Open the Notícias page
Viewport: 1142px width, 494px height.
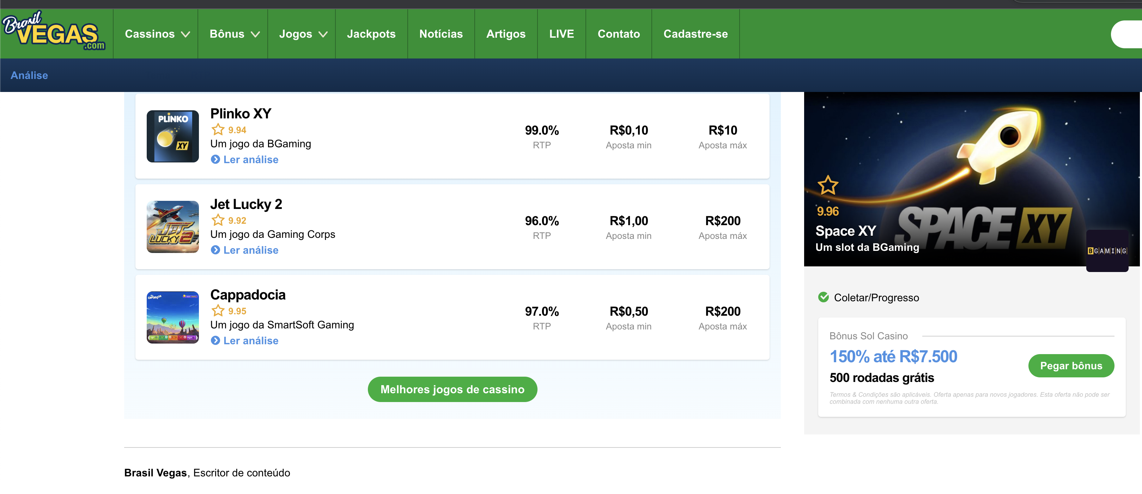[x=441, y=34]
